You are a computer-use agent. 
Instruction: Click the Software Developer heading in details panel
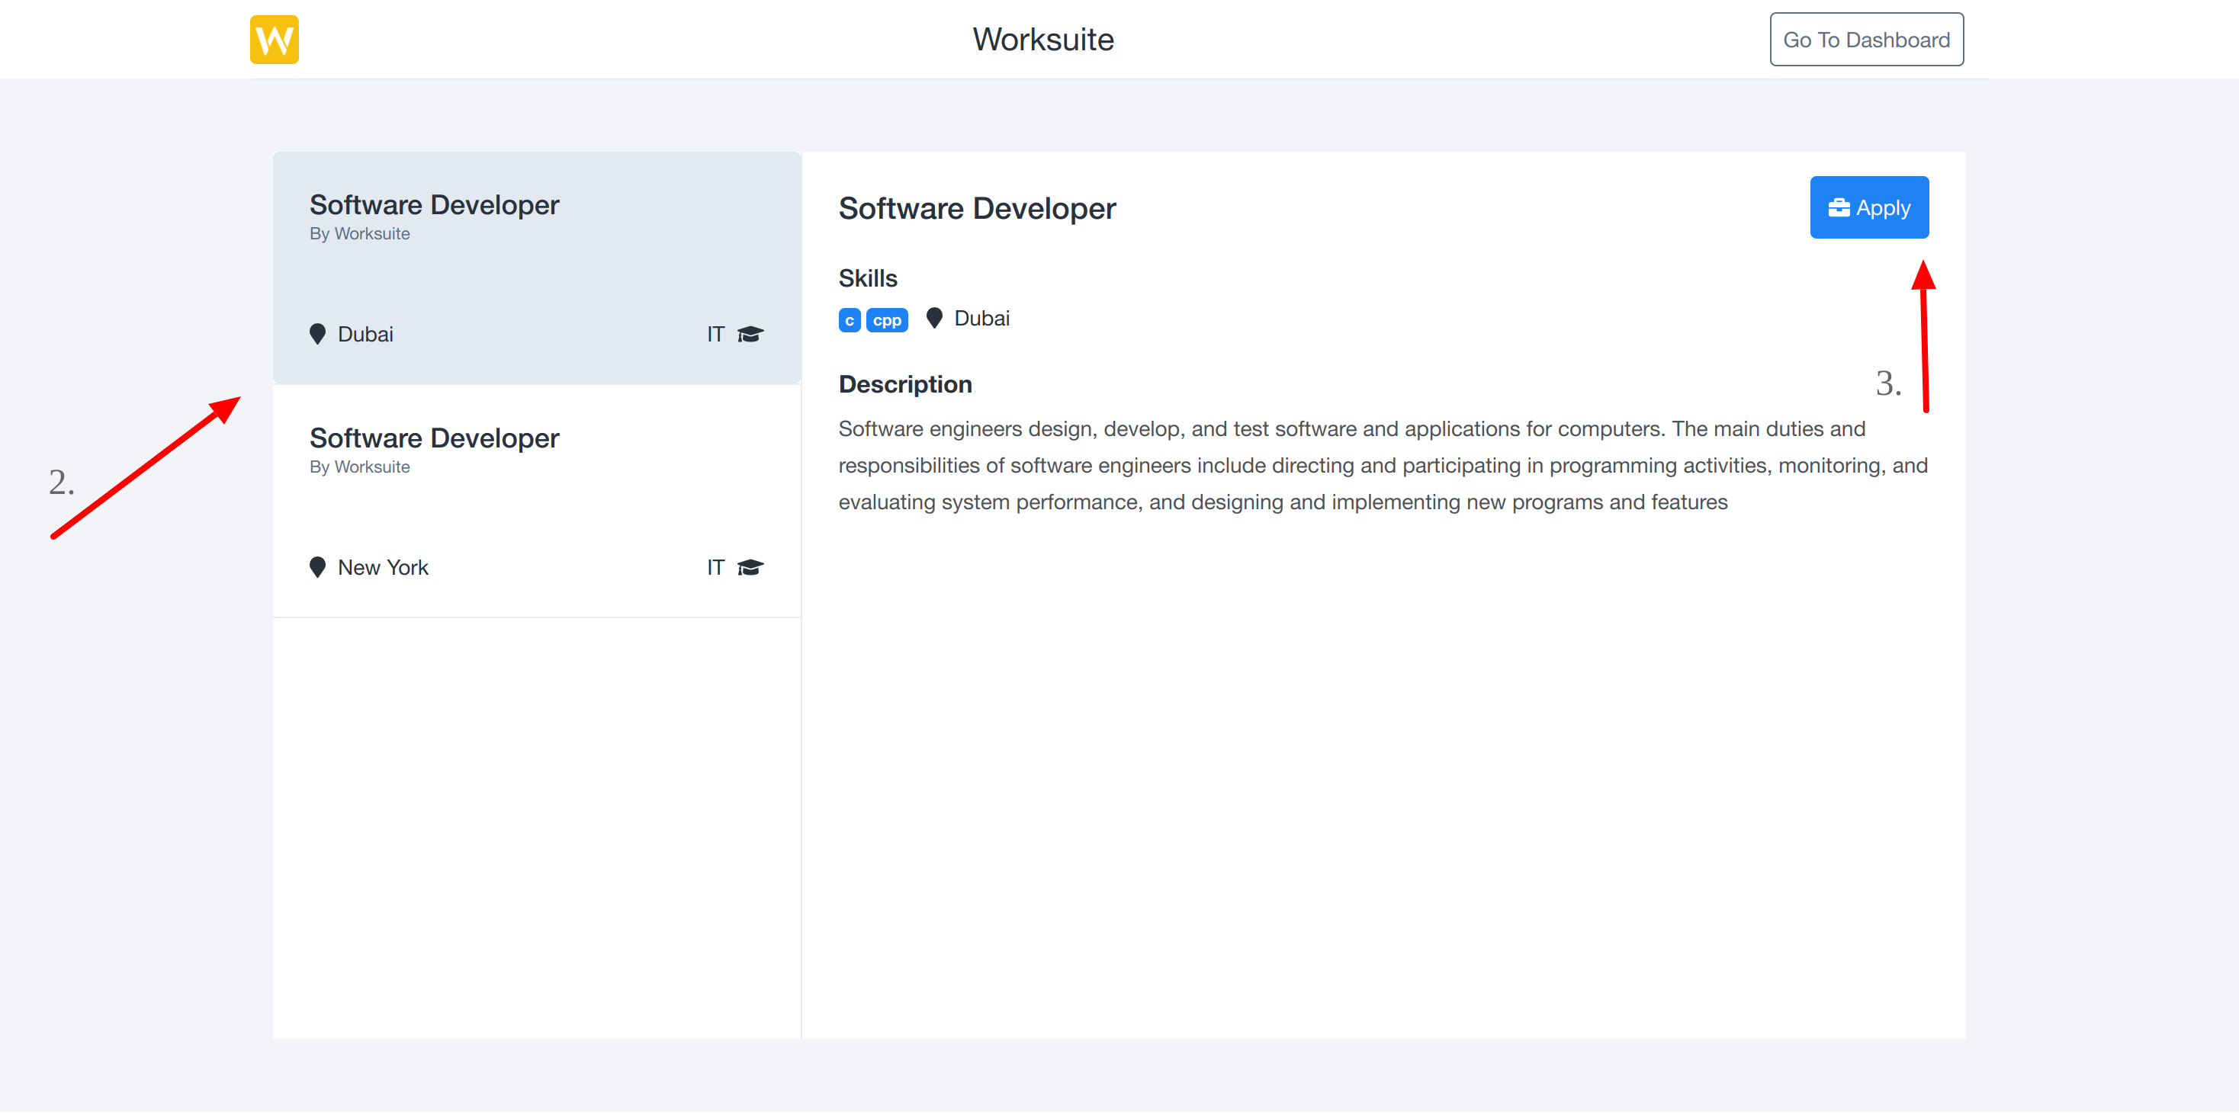[x=976, y=209]
